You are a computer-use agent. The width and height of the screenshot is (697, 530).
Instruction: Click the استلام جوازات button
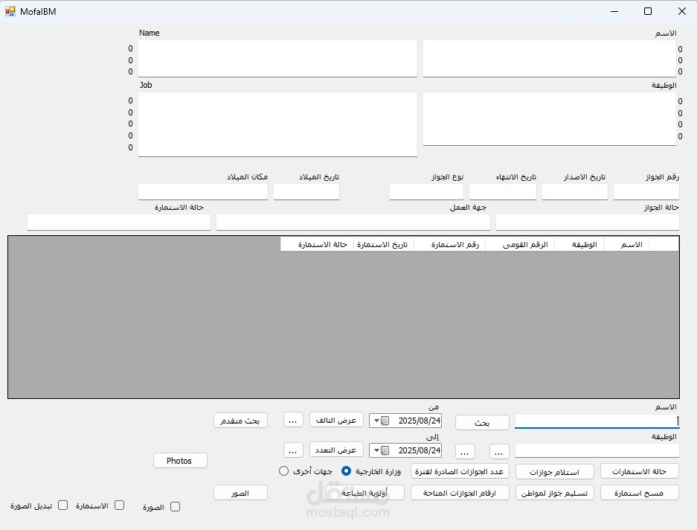tap(555, 472)
